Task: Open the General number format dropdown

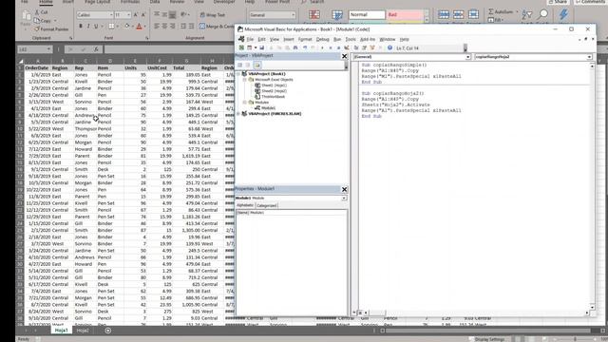Action: (293, 15)
